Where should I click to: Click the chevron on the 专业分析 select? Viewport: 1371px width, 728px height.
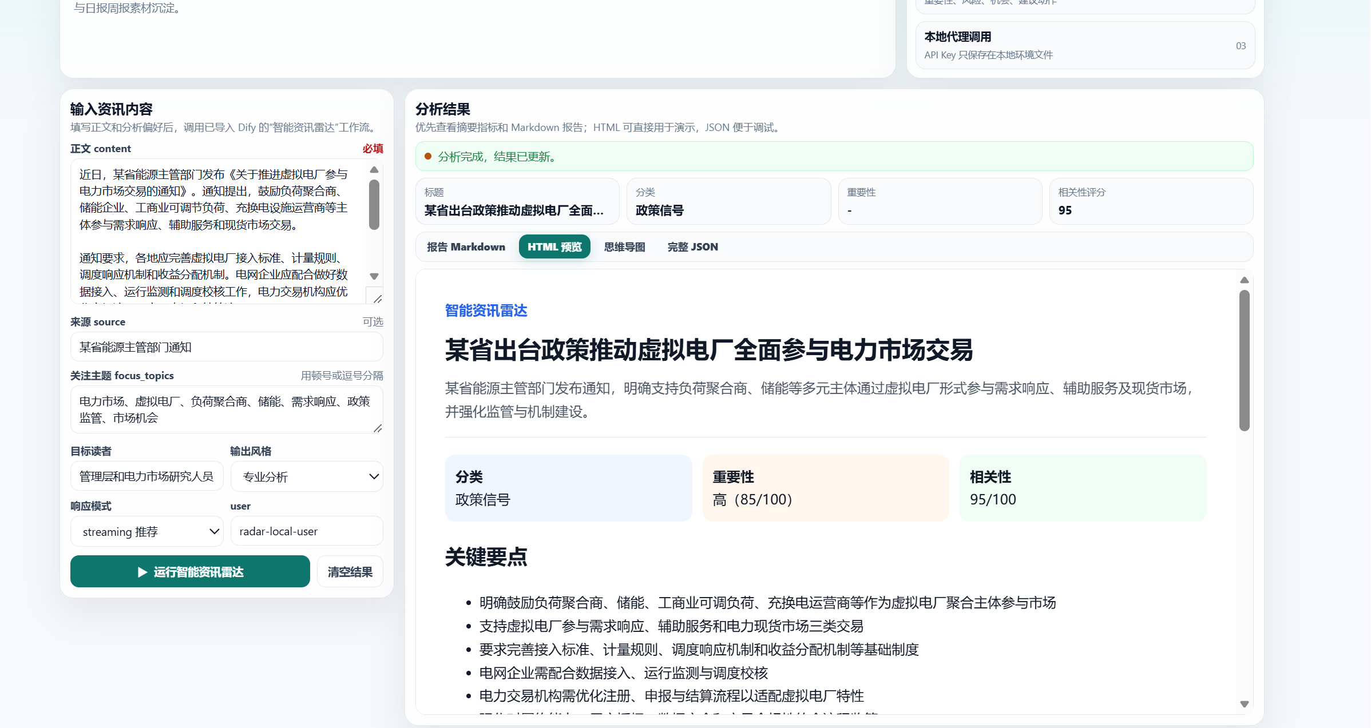(374, 477)
